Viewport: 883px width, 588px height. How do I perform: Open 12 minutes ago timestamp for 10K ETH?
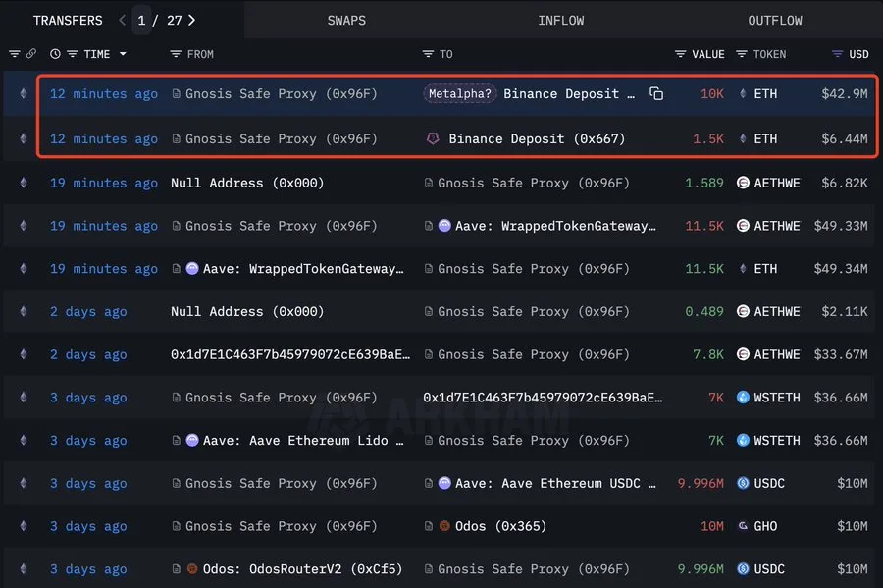(104, 93)
